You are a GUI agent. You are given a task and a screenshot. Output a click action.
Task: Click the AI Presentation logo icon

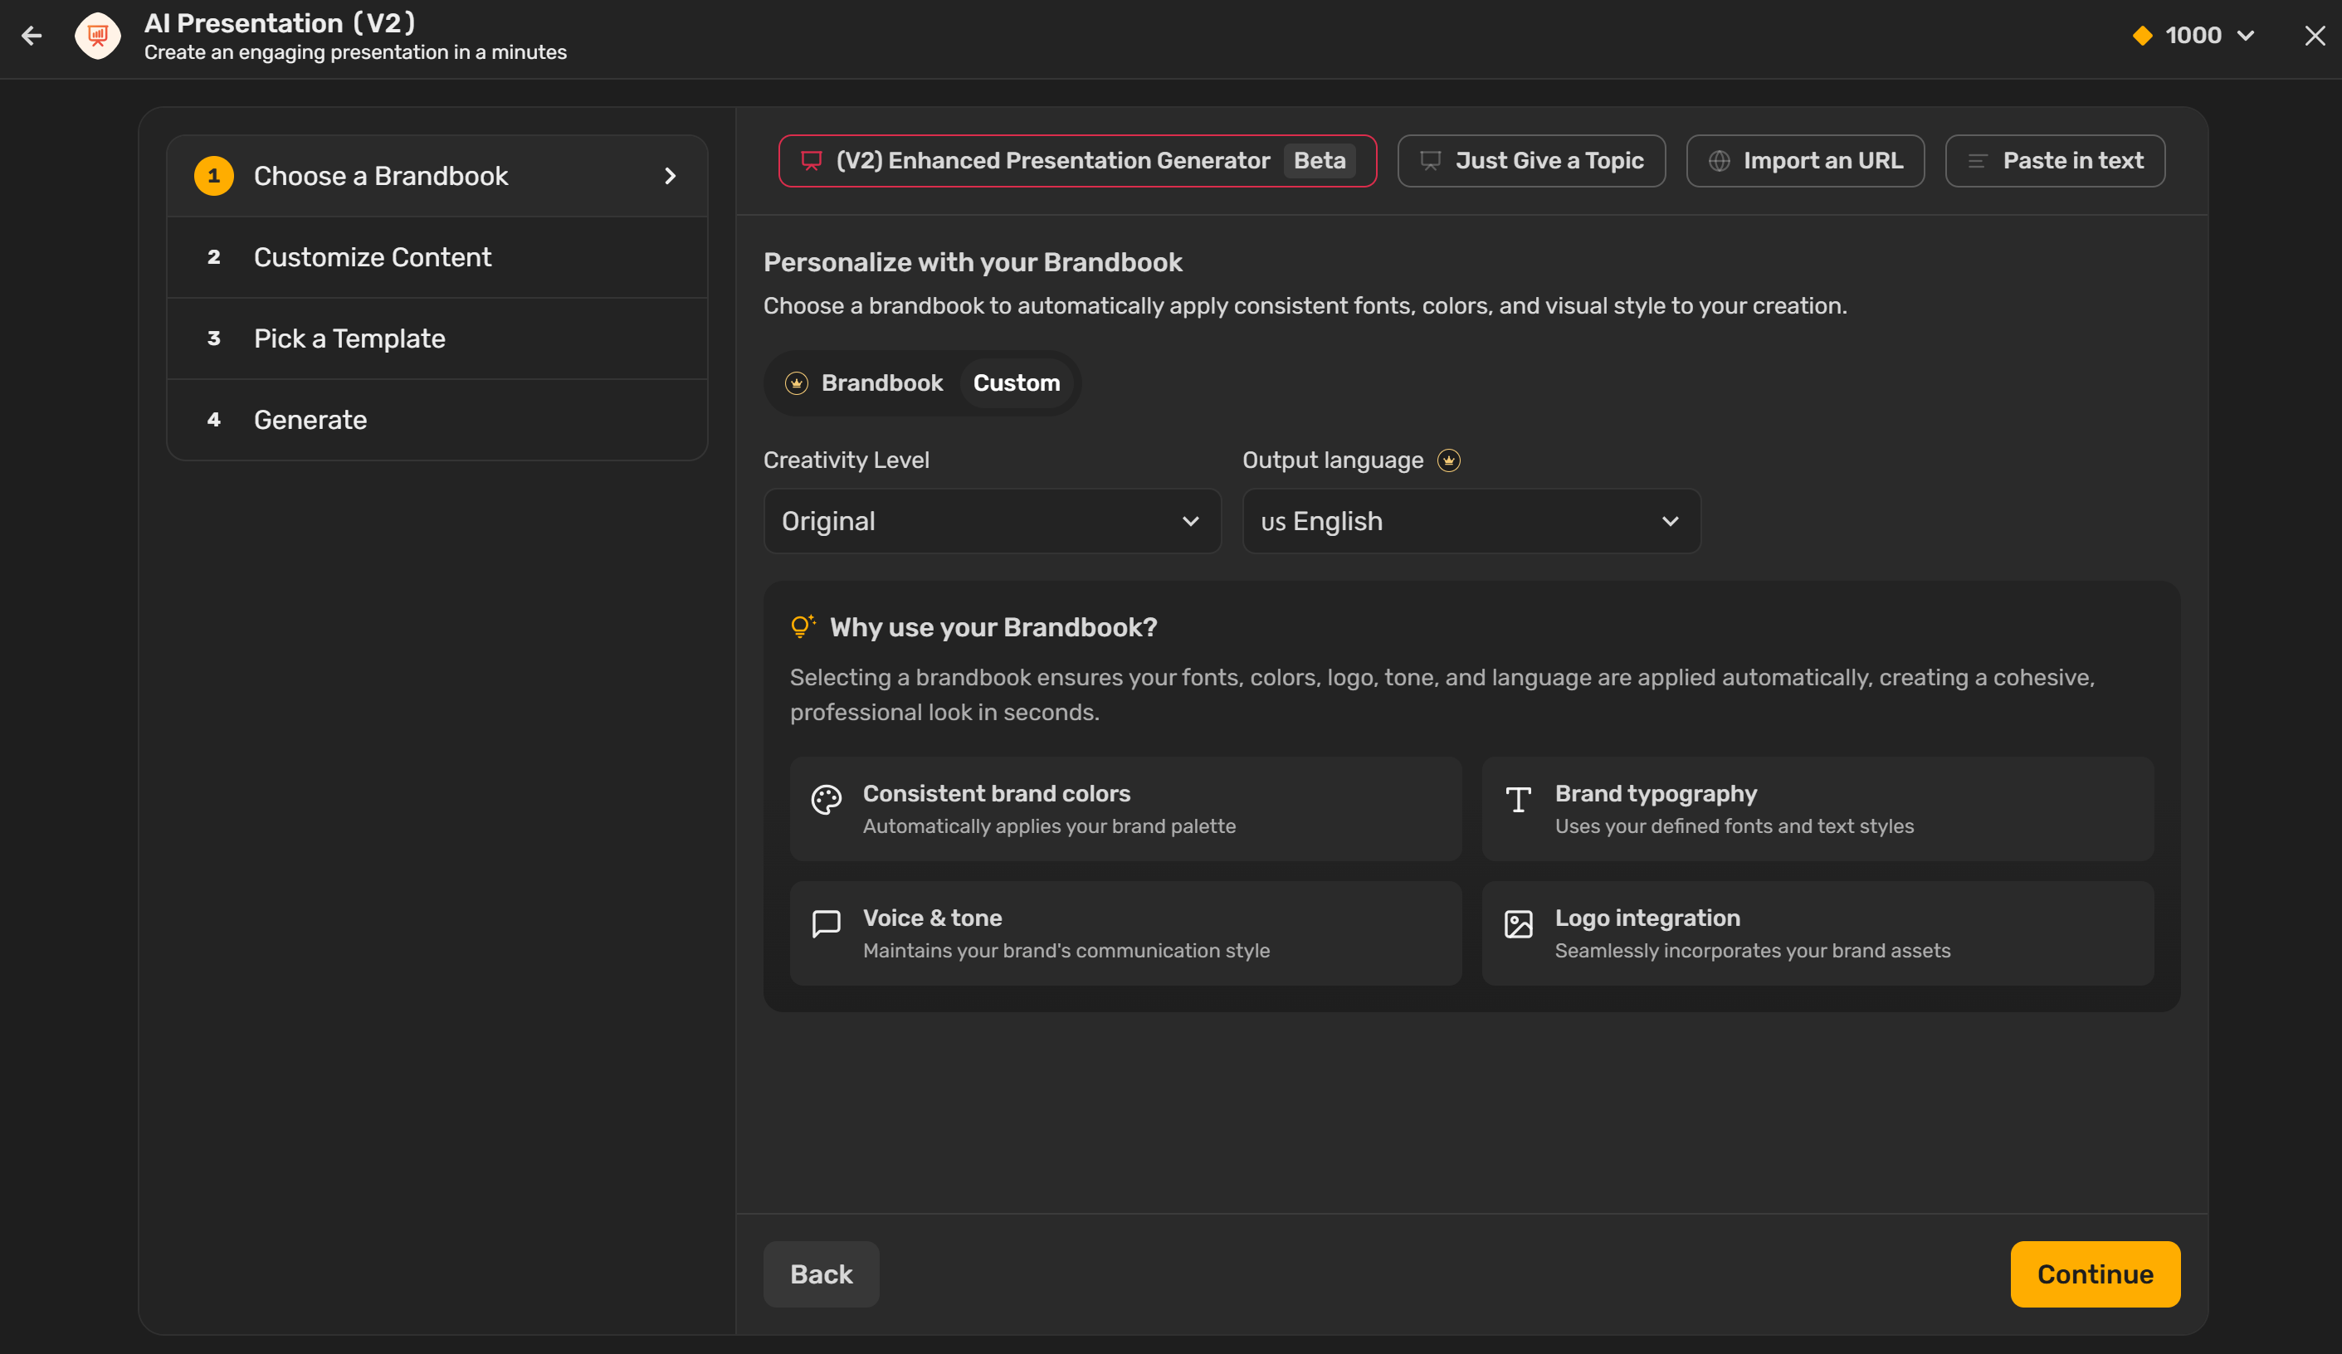tap(98, 36)
